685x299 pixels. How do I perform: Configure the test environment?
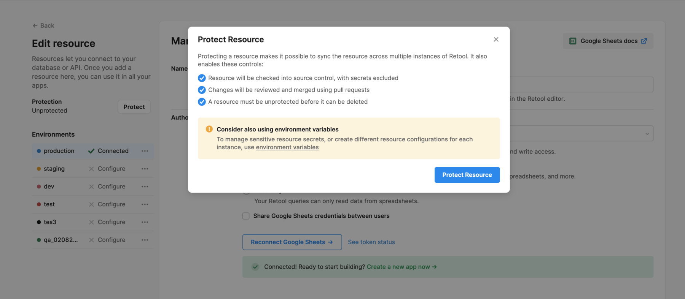[111, 204]
